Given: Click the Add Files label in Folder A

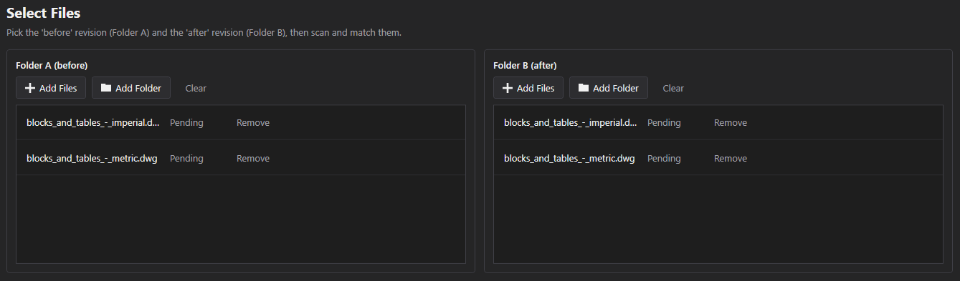Looking at the screenshot, I should (x=58, y=88).
